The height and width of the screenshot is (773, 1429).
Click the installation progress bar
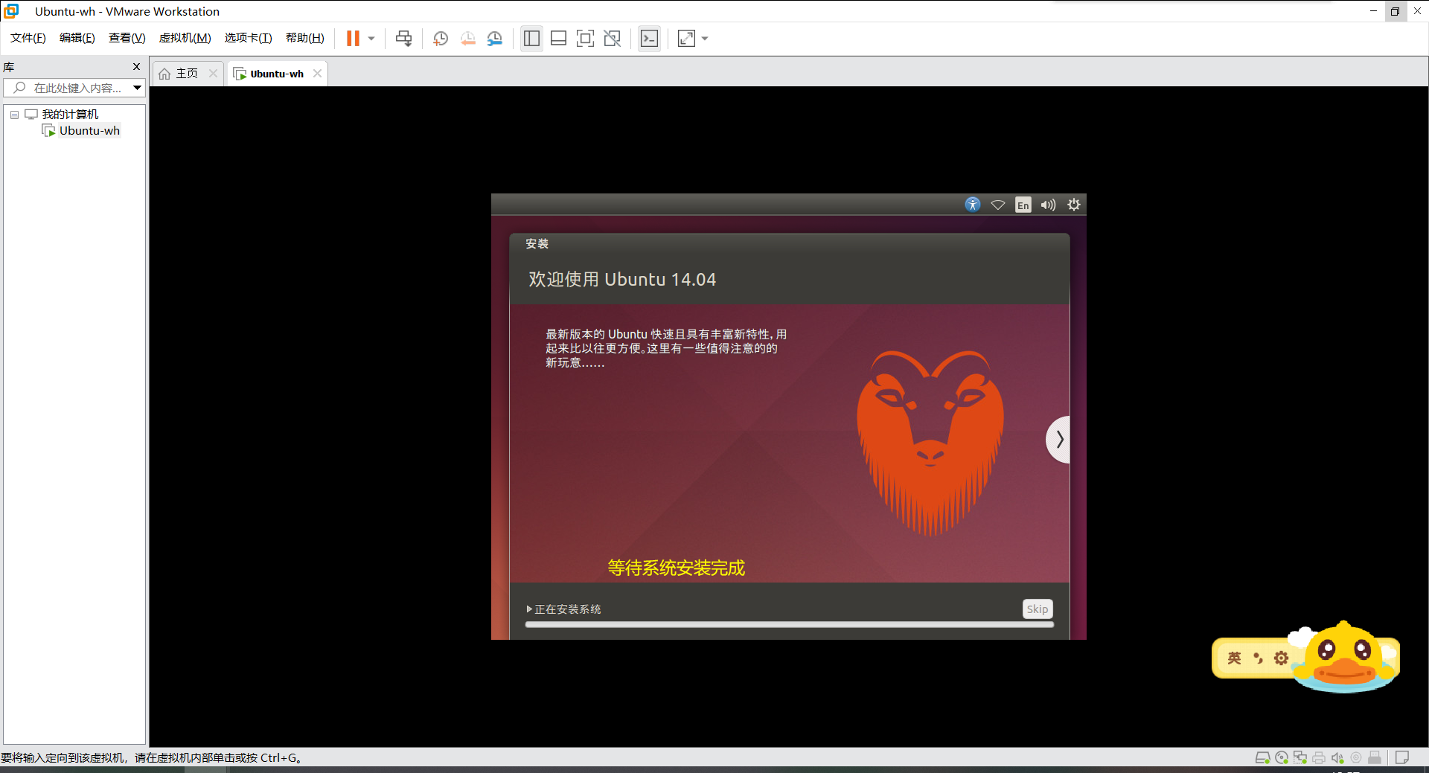[x=789, y=625]
